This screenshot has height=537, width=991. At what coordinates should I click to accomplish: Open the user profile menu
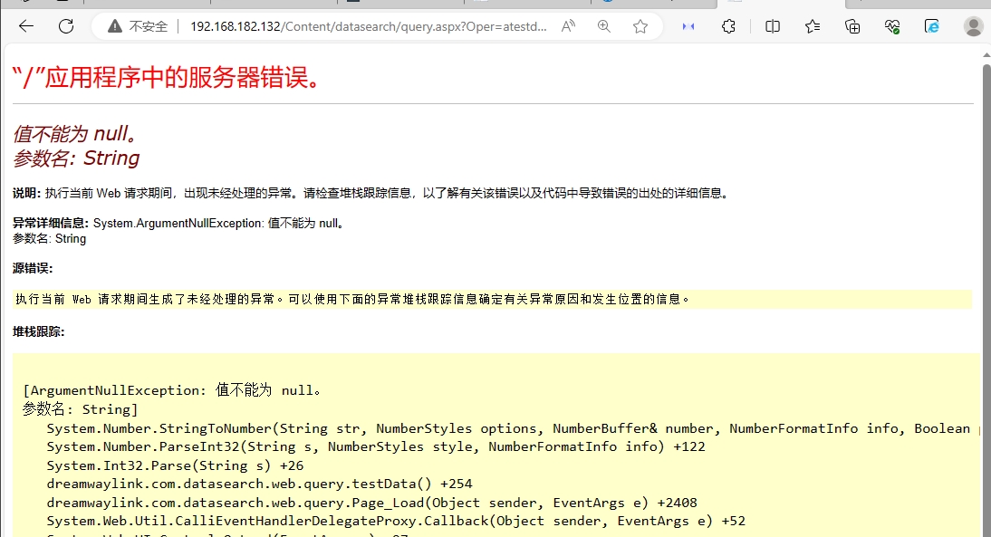(x=974, y=26)
